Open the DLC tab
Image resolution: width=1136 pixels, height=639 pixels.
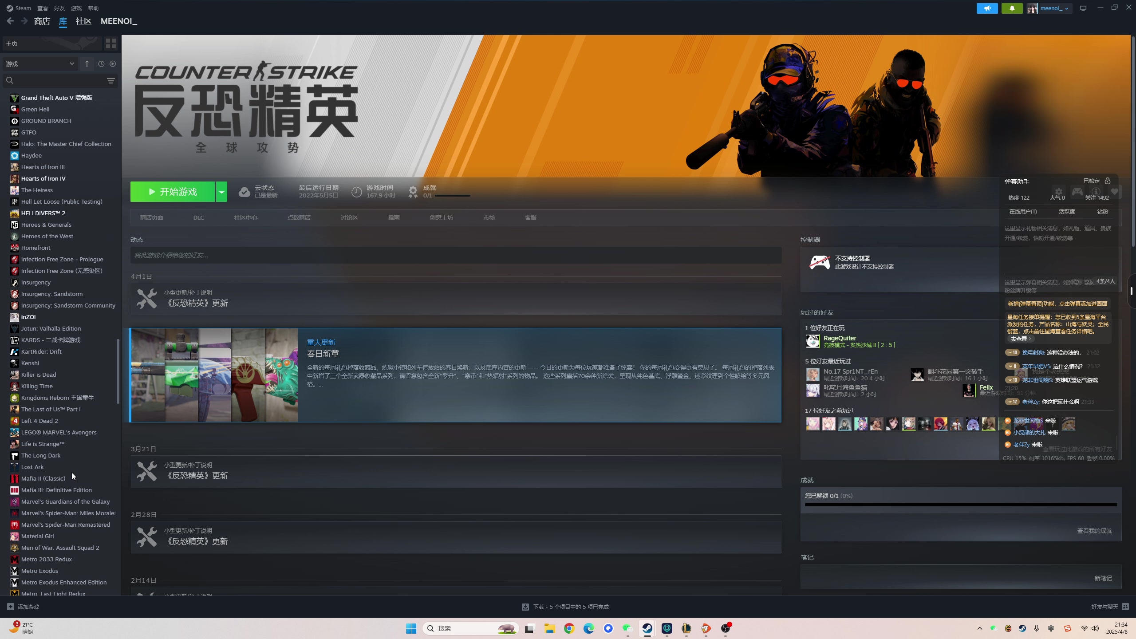(x=199, y=217)
